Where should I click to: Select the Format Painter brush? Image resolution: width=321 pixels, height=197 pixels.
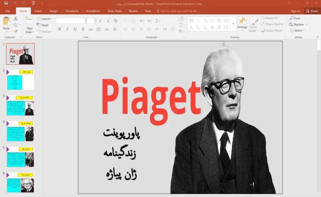(15, 31)
